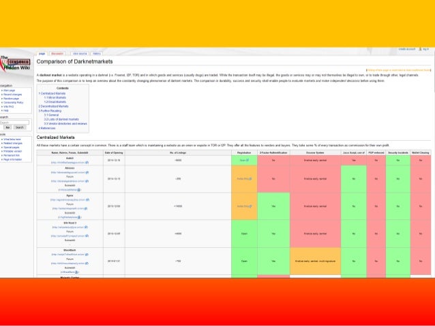
Task: Open Recent changes in sidebar
Action: coord(14,94)
